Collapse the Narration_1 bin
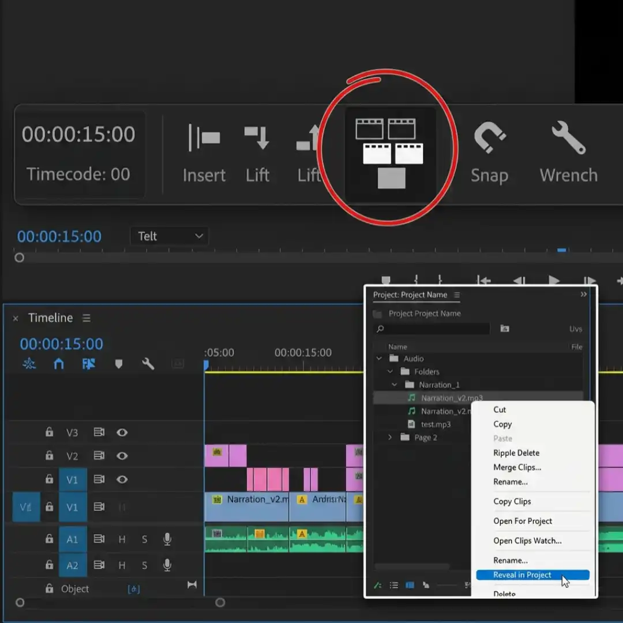 tap(395, 384)
